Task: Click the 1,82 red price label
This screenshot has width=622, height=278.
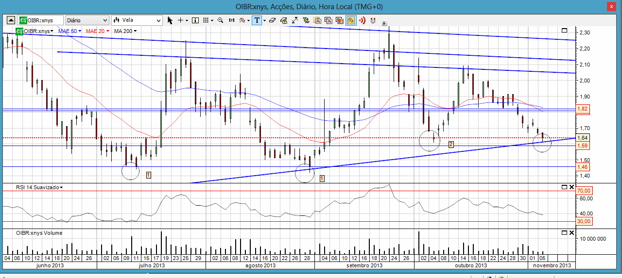Action: click(582, 110)
